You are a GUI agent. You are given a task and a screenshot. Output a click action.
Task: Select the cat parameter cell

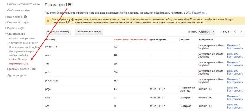pos(47,64)
